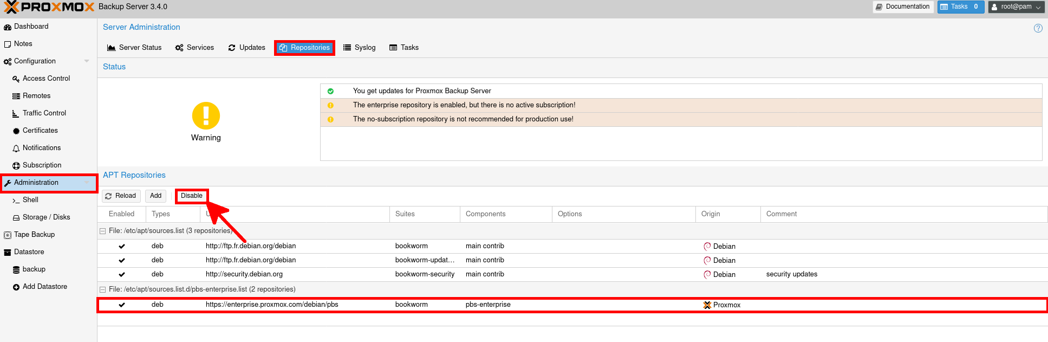This screenshot has width=1048, height=342.
Task: Click the backup datastore database icon
Action: 16,269
